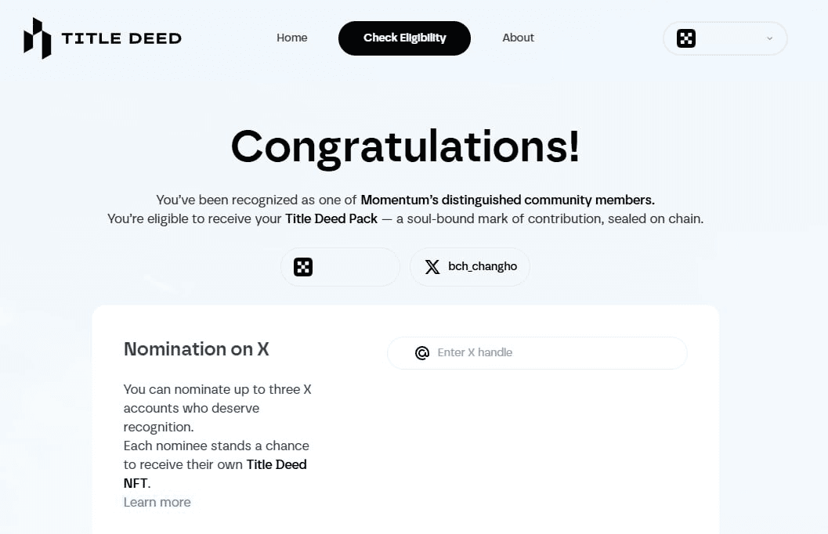Screen dimensions: 828x534
Task: Click the Momentum's distinguished community members text
Action: coord(508,200)
